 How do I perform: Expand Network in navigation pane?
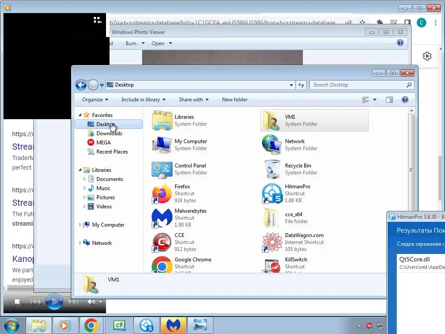click(80, 243)
